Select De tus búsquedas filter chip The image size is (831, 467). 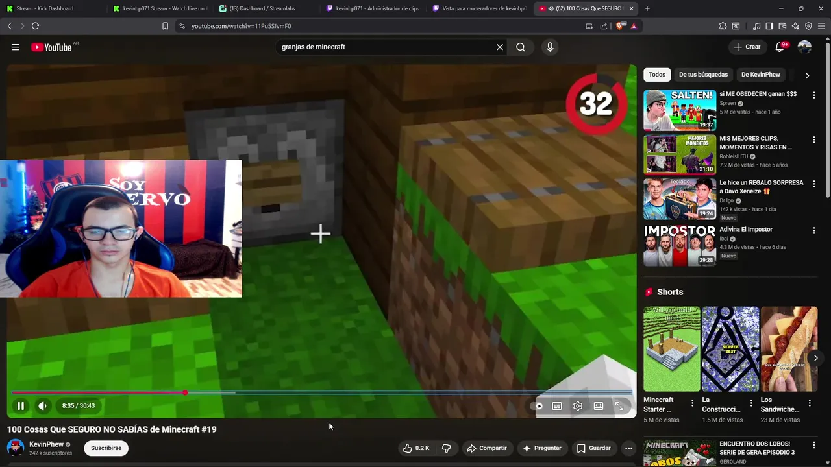click(x=703, y=75)
